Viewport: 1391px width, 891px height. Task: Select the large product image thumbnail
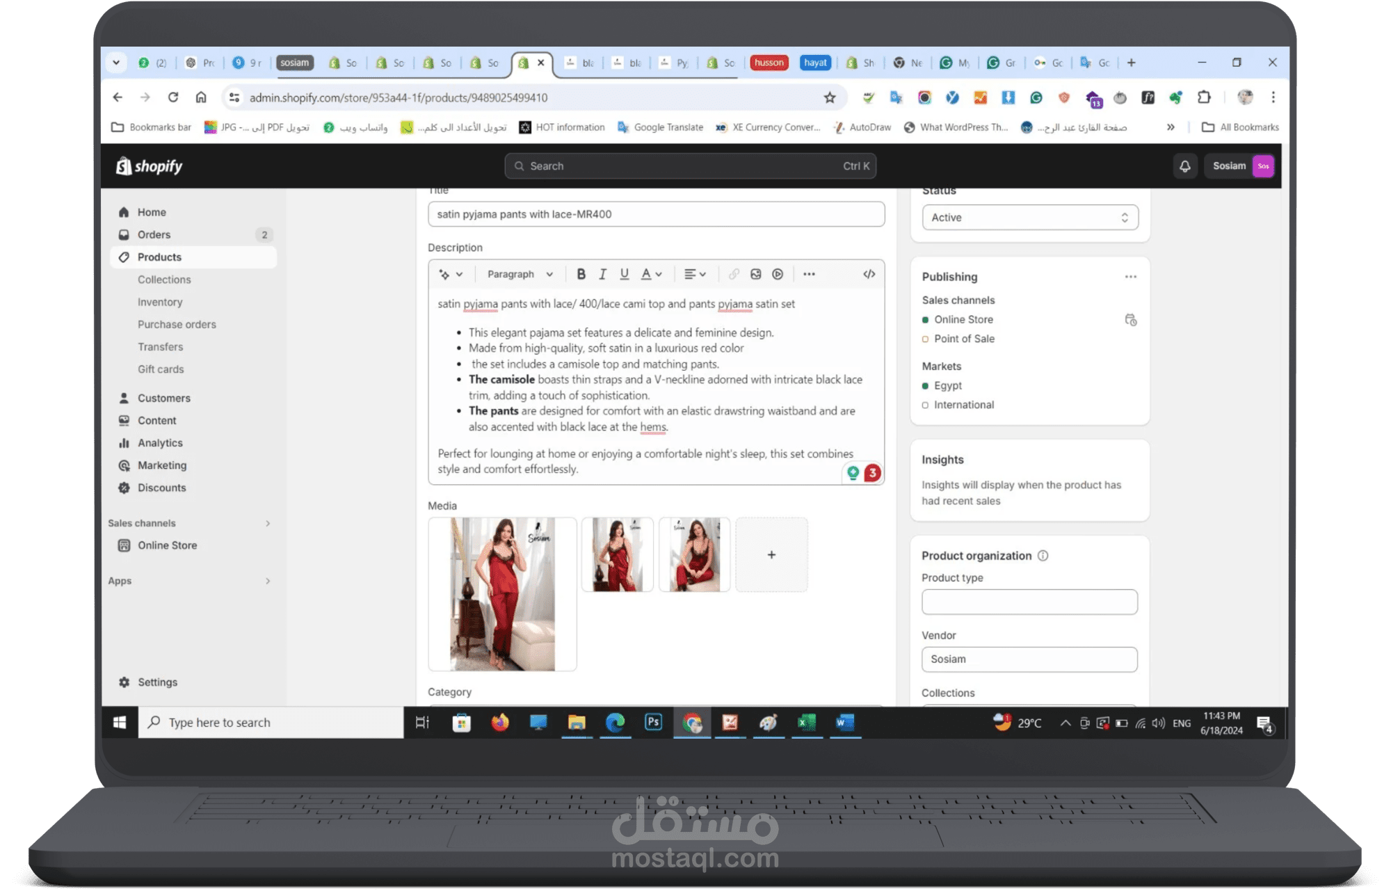(502, 594)
